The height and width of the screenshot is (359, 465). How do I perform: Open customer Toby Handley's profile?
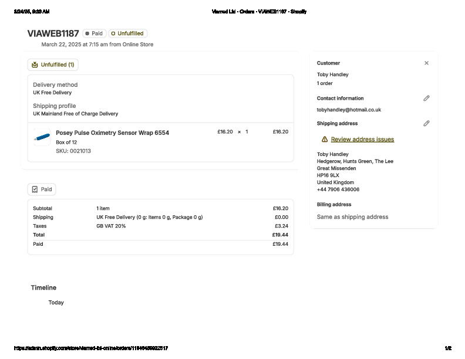click(332, 74)
